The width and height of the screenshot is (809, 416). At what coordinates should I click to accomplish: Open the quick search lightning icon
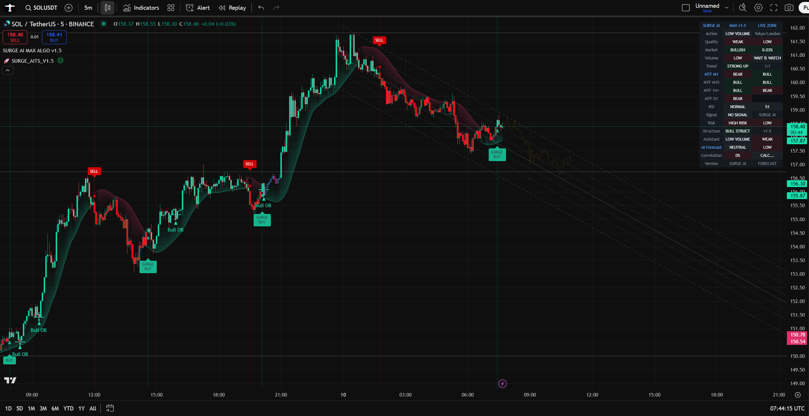(743, 8)
